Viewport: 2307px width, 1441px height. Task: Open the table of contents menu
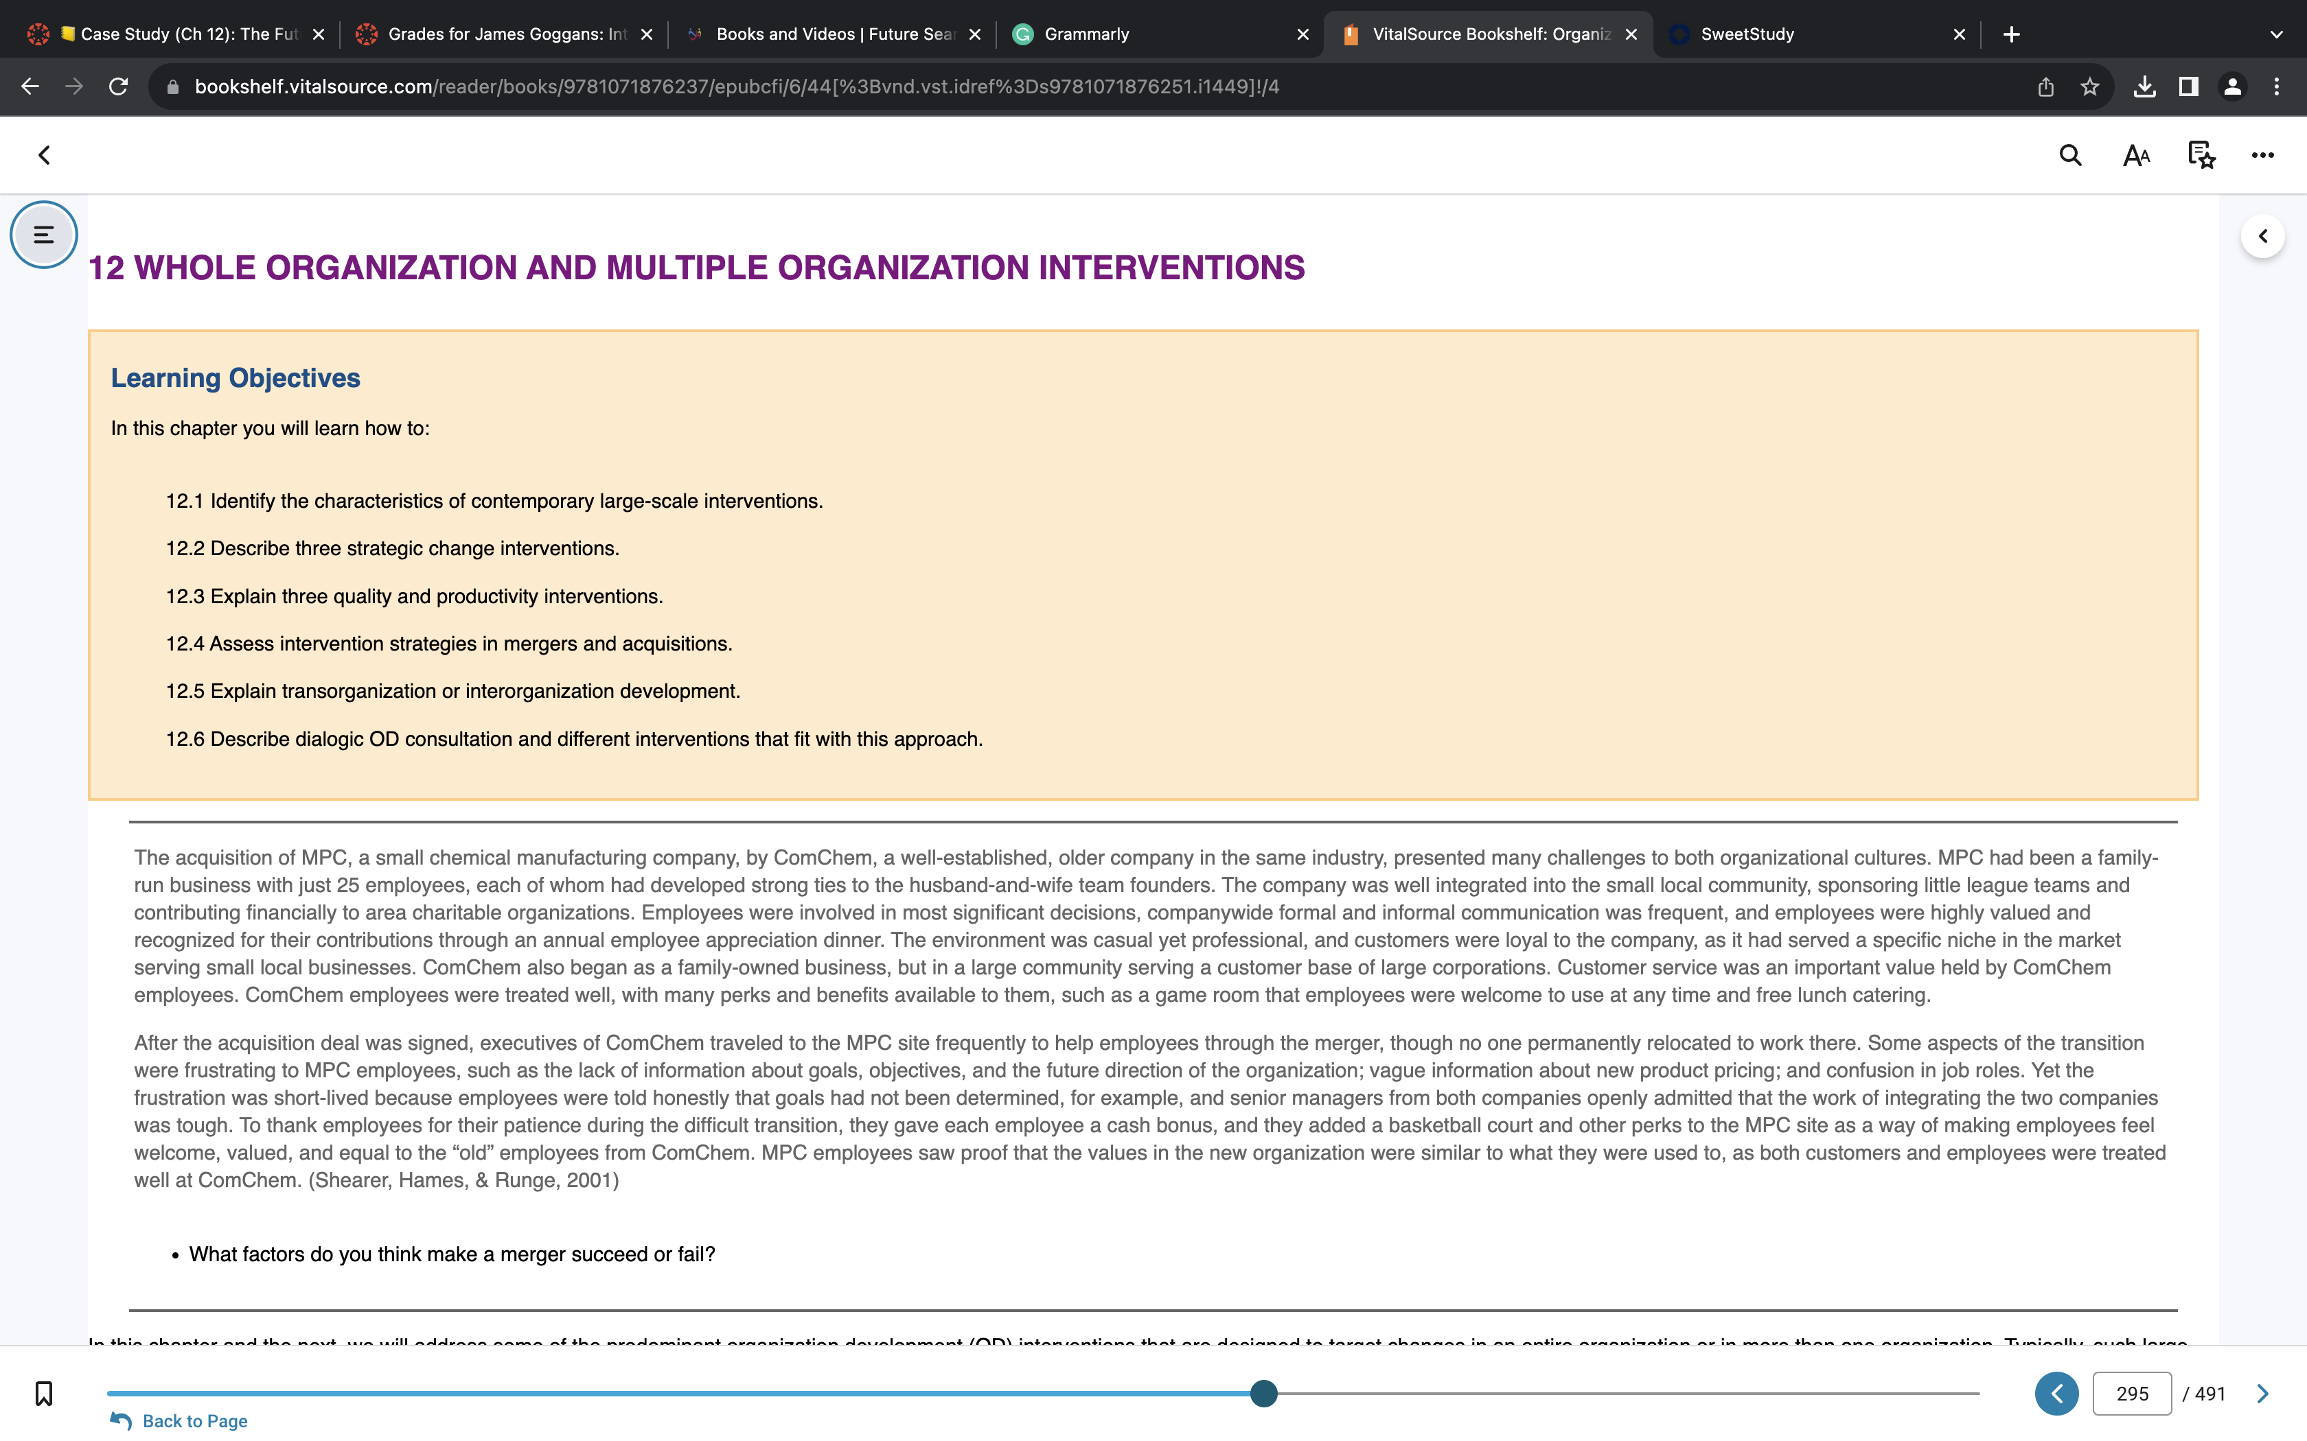44,235
